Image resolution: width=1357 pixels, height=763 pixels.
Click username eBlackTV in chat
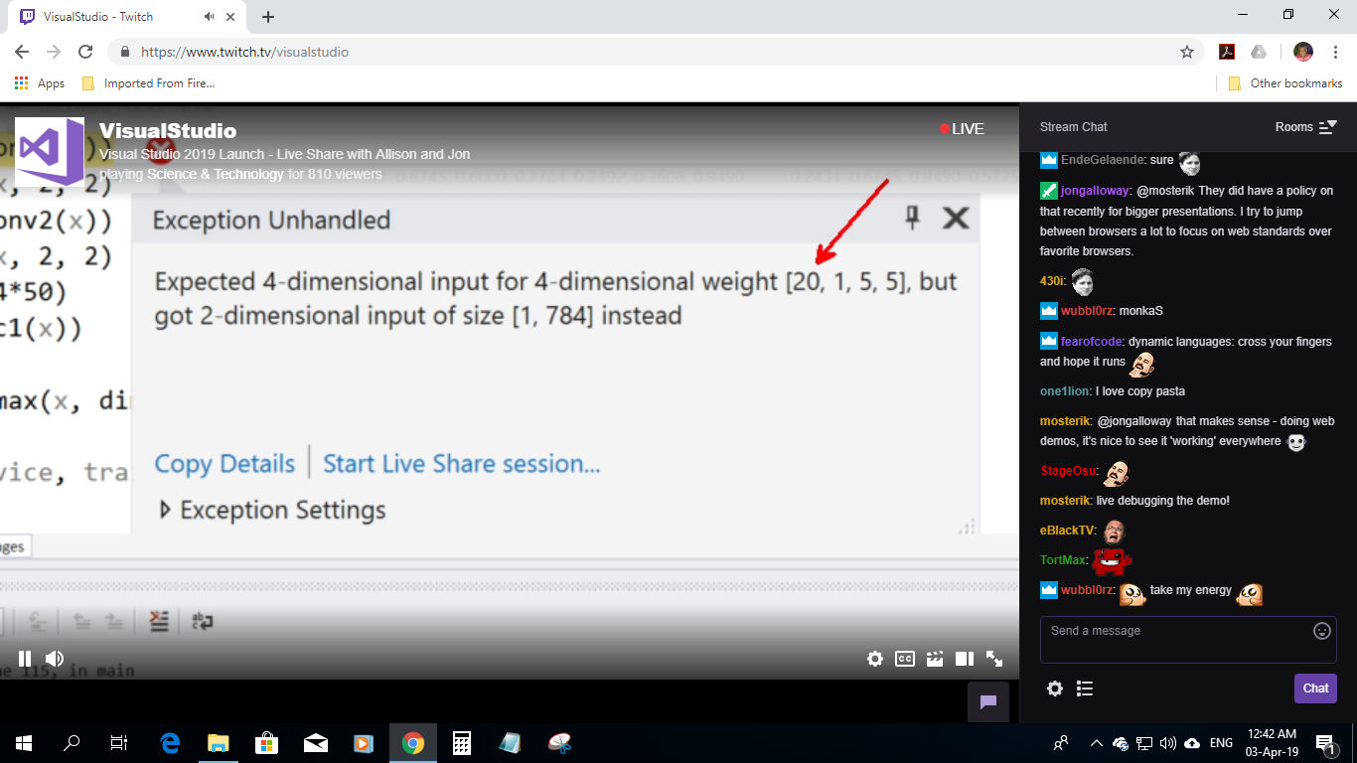point(1066,531)
